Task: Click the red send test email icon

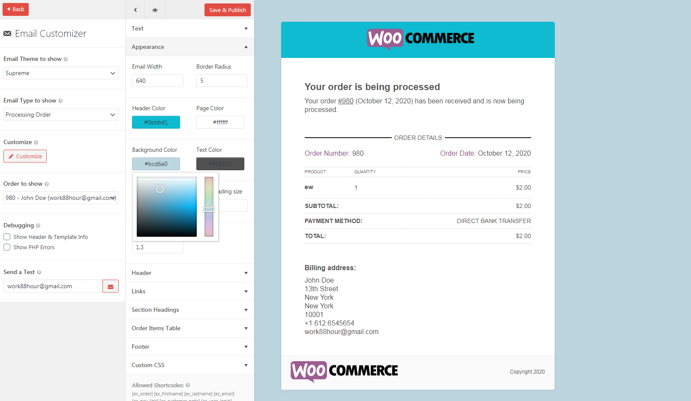Action: point(111,286)
